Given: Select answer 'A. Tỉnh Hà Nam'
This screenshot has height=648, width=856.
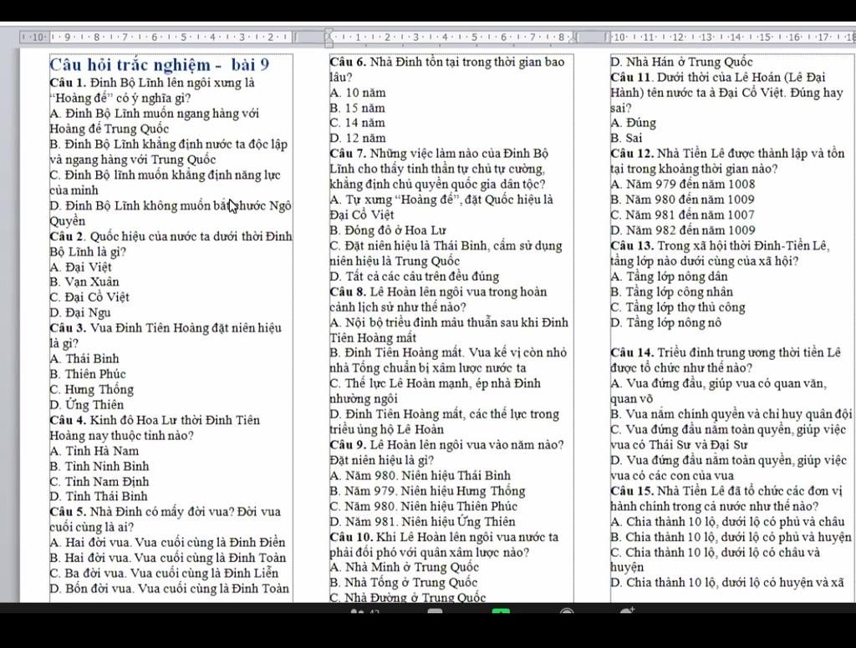Looking at the screenshot, I should tap(94, 451).
